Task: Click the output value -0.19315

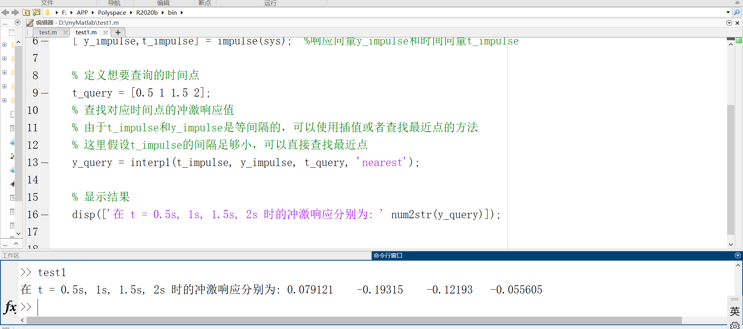Action: tap(380, 290)
